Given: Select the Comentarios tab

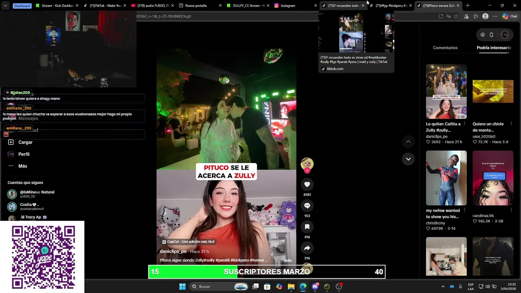Looking at the screenshot, I should 445,48.
